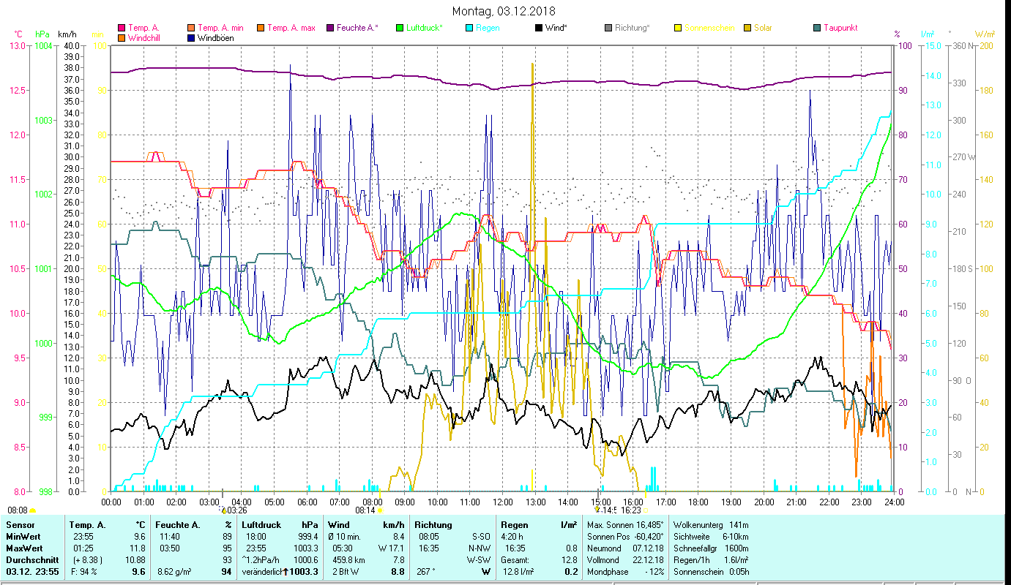The width and height of the screenshot is (1011, 585).
Task: Click the '°C' axis unit at top left
Action: [x=18, y=34]
